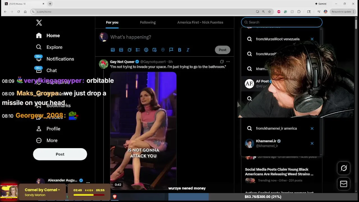Open more options on Gay Not Queer post
The width and height of the screenshot is (359, 202).
228,62
